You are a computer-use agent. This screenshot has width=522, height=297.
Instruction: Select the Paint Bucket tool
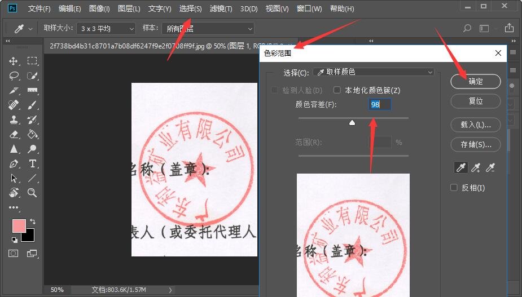click(x=32, y=134)
